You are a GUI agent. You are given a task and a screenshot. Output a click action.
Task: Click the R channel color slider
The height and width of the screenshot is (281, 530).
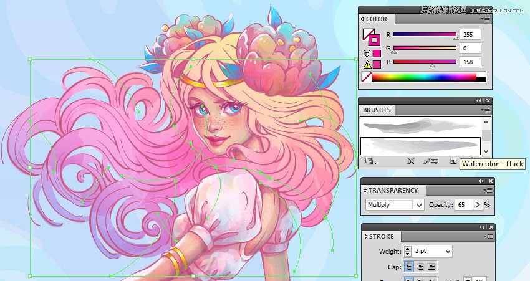[425, 34]
